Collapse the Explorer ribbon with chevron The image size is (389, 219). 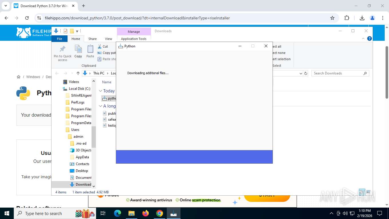[x=364, y=38]
